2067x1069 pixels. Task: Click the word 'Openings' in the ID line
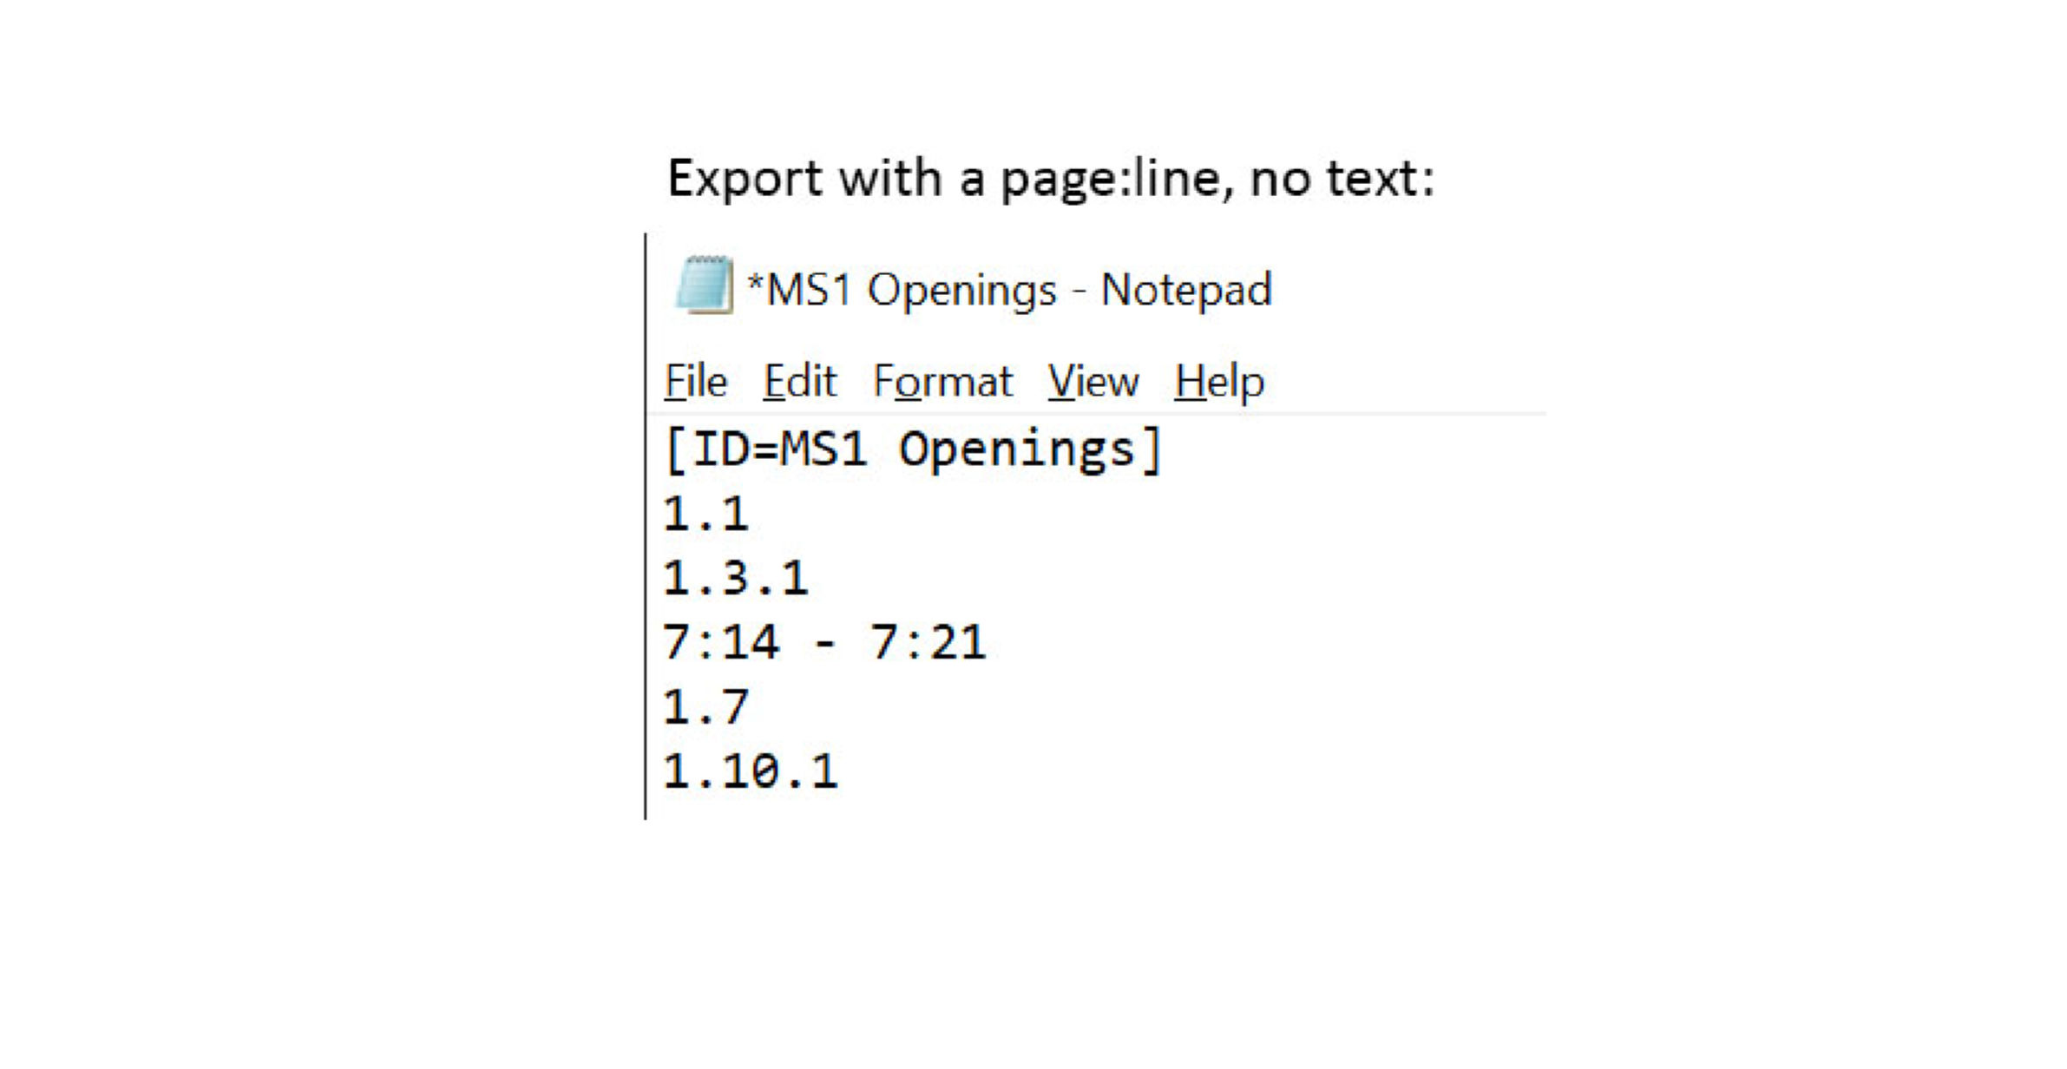click(1017, 450)
